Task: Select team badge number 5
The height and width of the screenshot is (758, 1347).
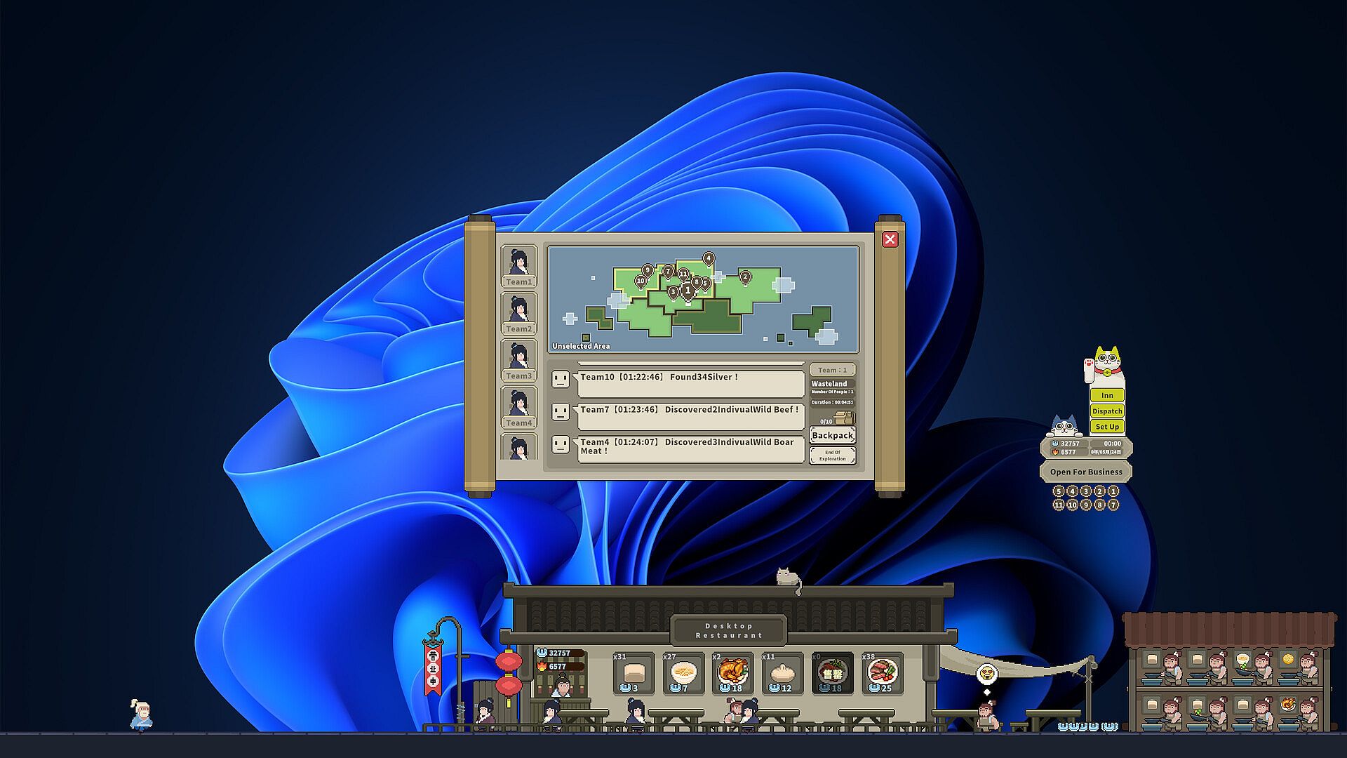Action: (1059, 491)
